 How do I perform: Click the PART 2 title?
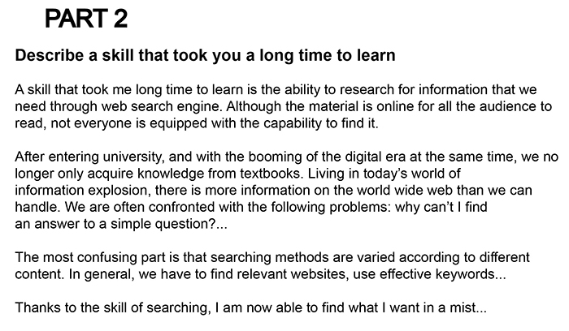86,19
